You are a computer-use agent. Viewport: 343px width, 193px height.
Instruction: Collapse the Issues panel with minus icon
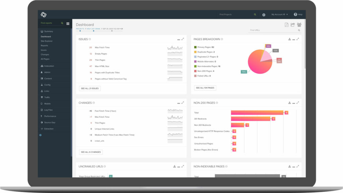[x=179, y=39]
